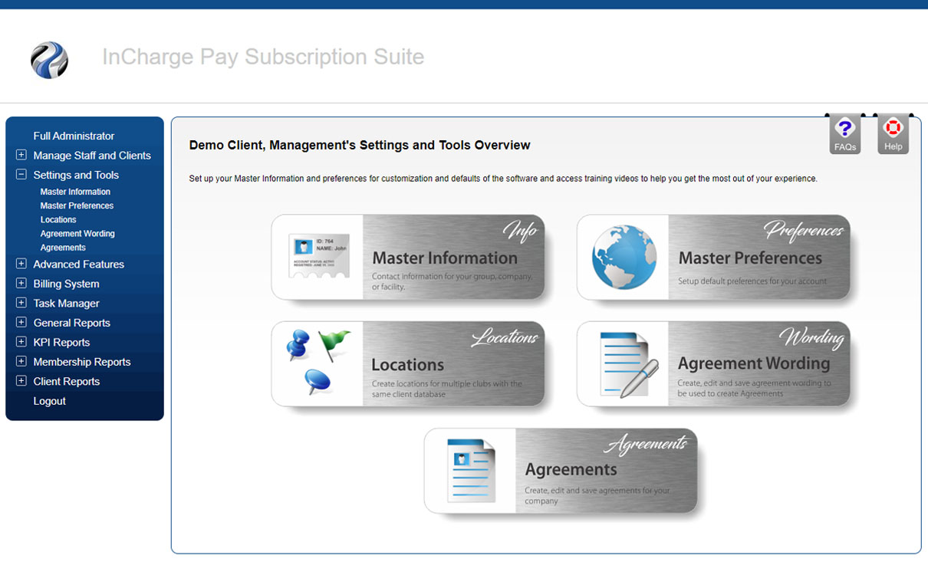The image size is (928, 575).
Task: Click the pushpins and flag Locations icon
Action: pyautogui.click(x=318, y=363)
